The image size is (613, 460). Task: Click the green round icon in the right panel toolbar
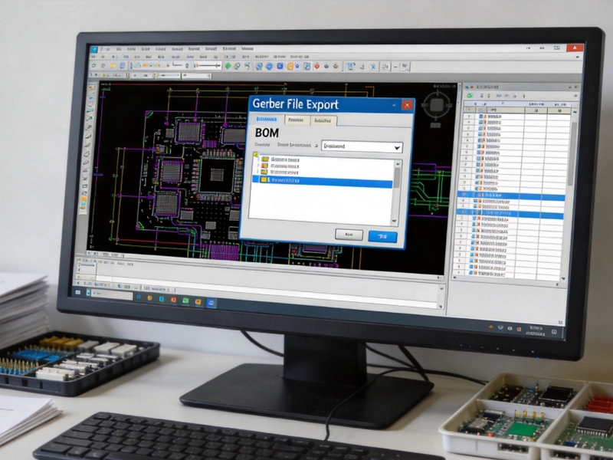click(x=470, y=95)
